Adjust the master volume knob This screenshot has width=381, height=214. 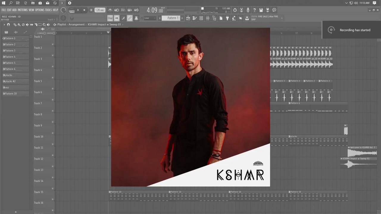pyautogui.click(x=63, y=10)
